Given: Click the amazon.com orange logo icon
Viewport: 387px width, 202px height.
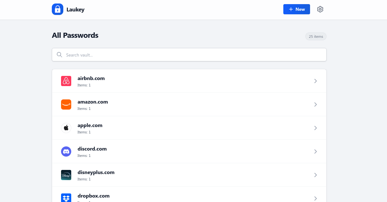Looking at the screenshot, I should click(x=66, y=104).
